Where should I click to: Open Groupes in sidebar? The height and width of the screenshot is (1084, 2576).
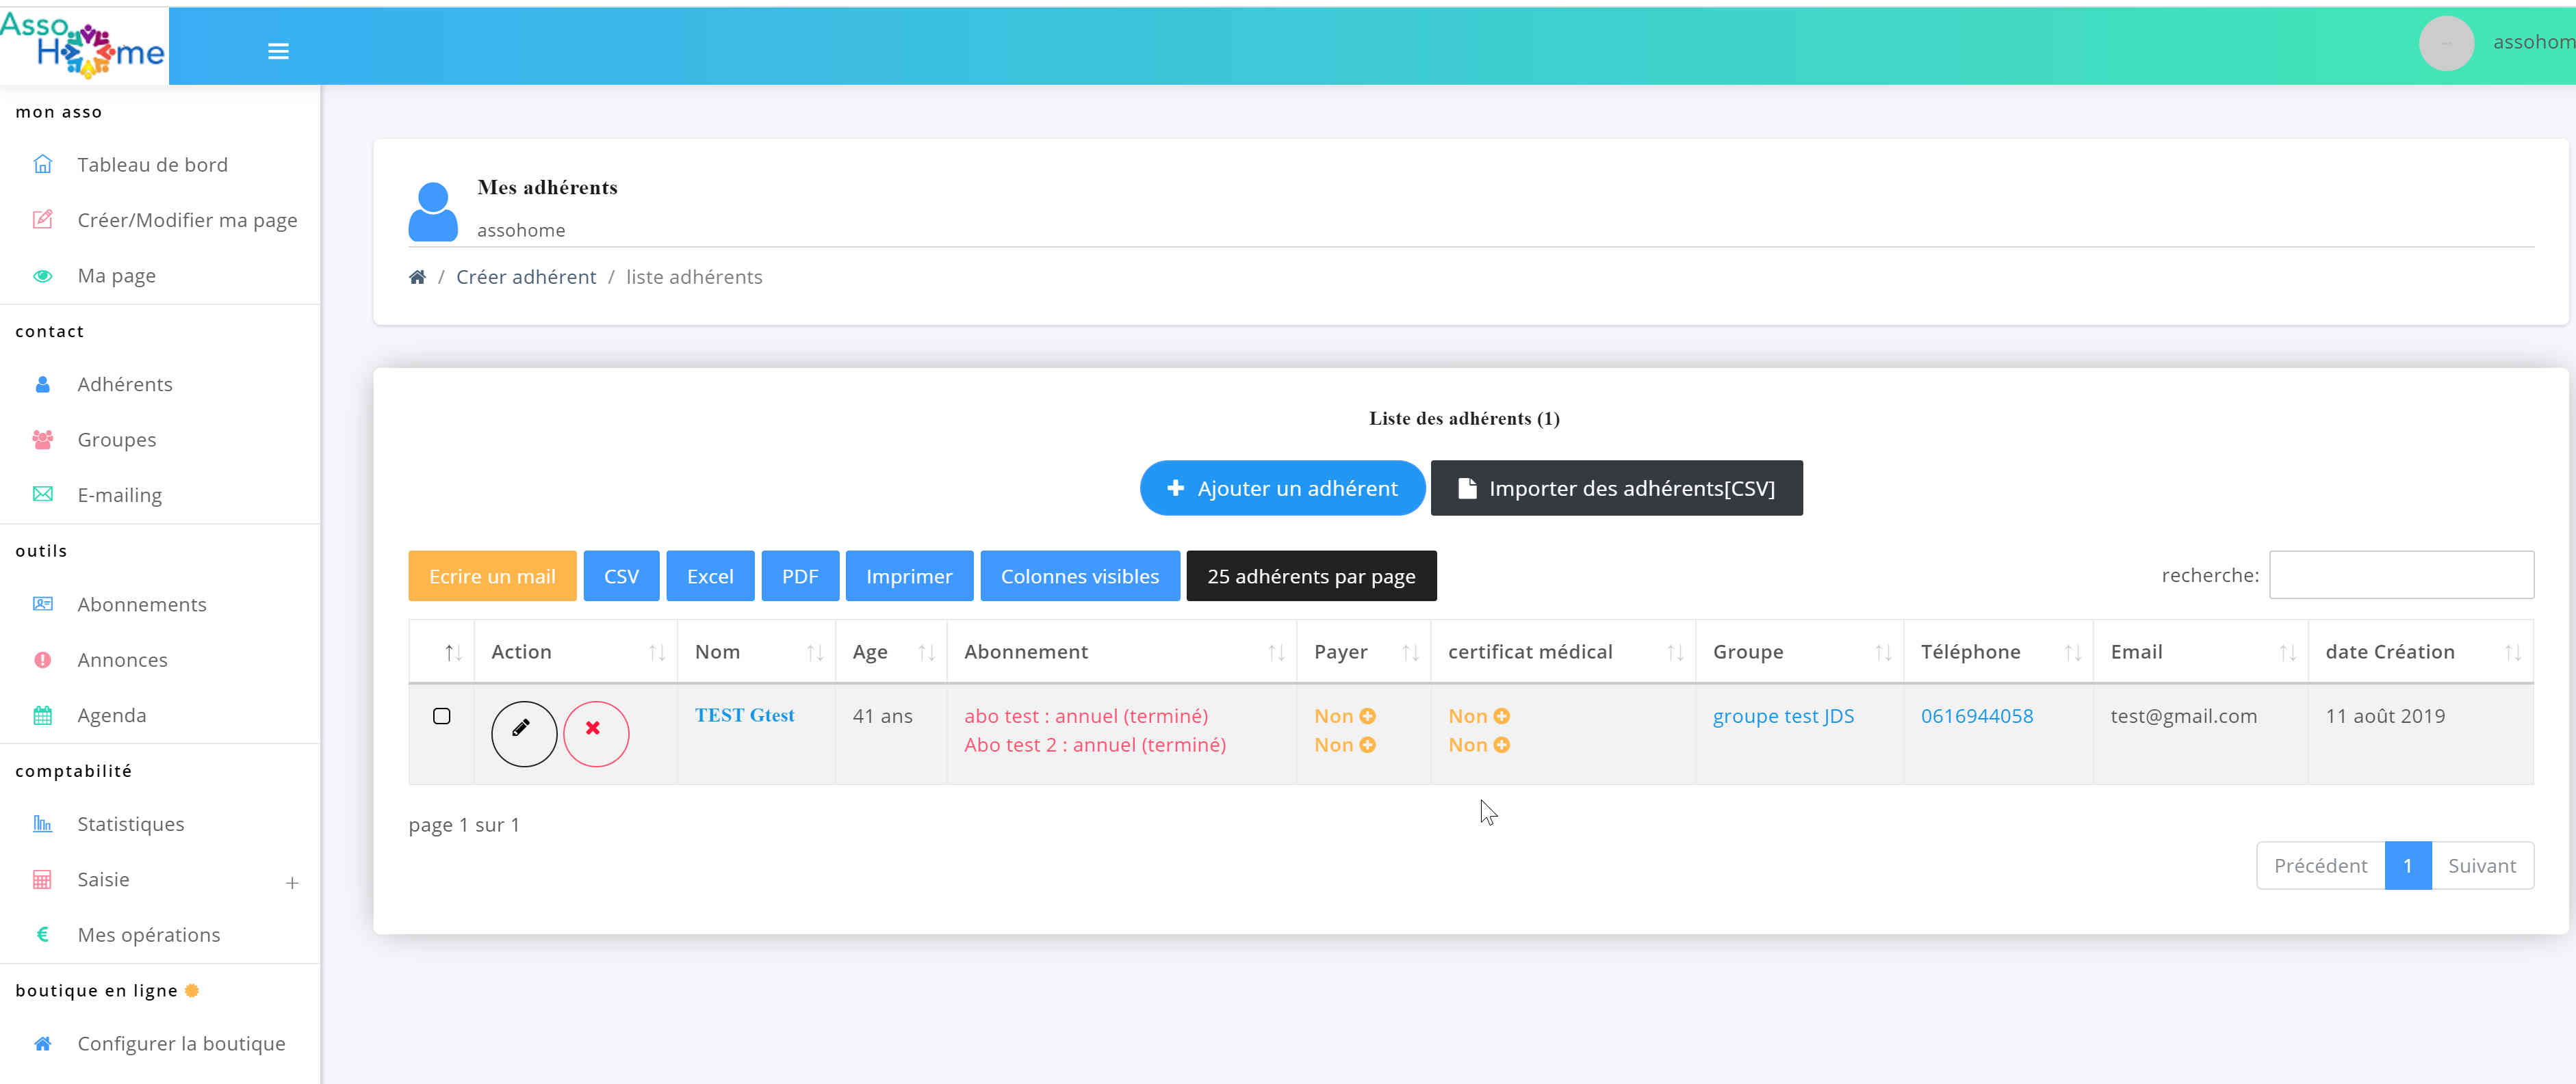117,440
